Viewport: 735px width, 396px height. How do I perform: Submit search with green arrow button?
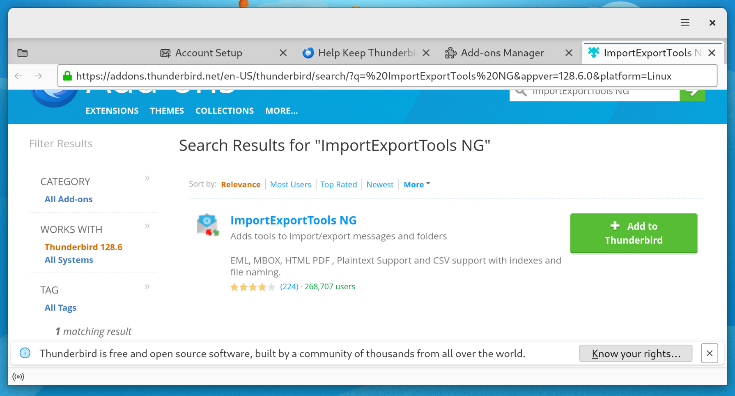point(692,94)
